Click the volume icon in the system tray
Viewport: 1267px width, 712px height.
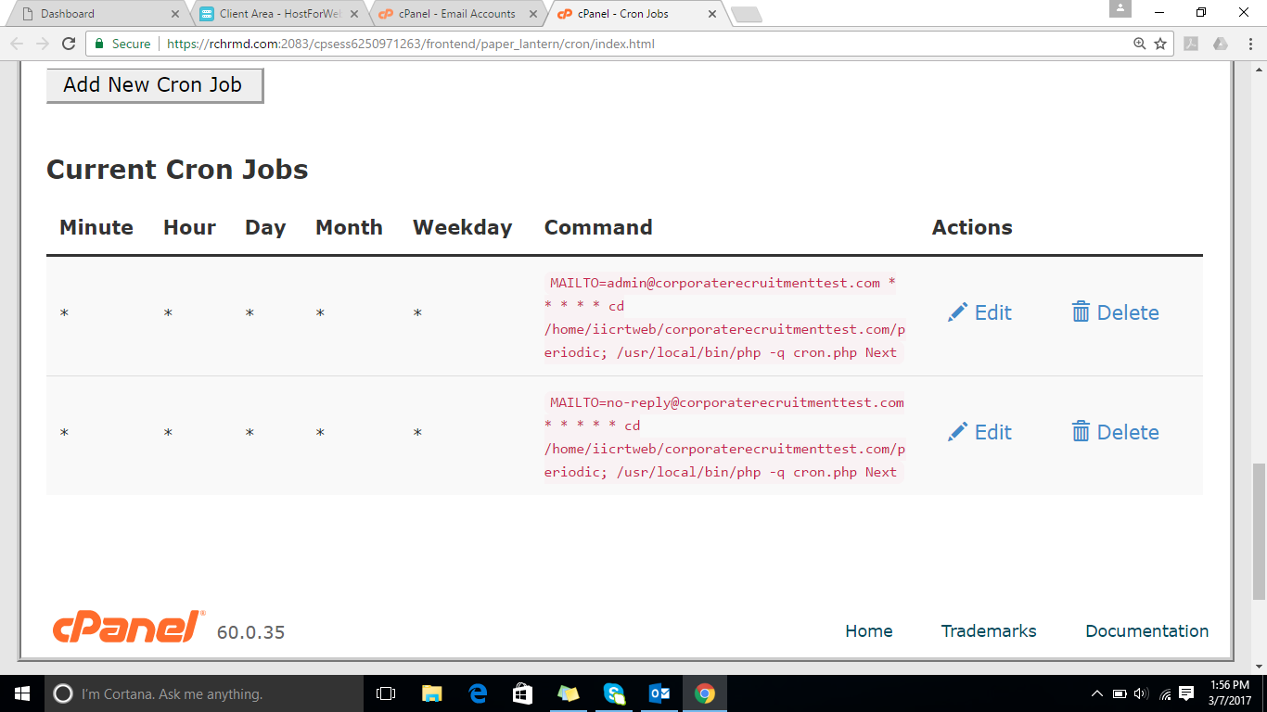[x=1141, y=693]
